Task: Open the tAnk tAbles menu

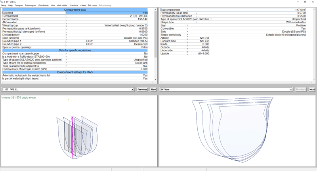Action: coord(62,6)
